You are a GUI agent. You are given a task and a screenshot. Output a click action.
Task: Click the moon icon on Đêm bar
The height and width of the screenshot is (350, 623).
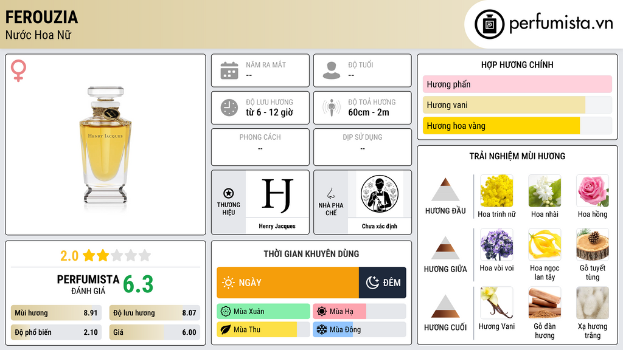click(372, 283)
